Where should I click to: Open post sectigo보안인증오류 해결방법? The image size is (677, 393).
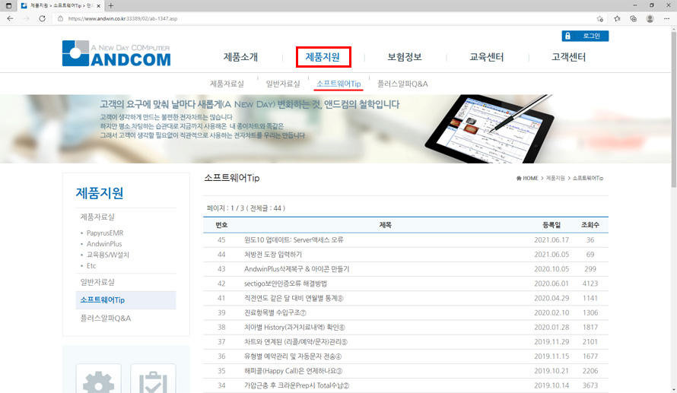click(285, 284)
